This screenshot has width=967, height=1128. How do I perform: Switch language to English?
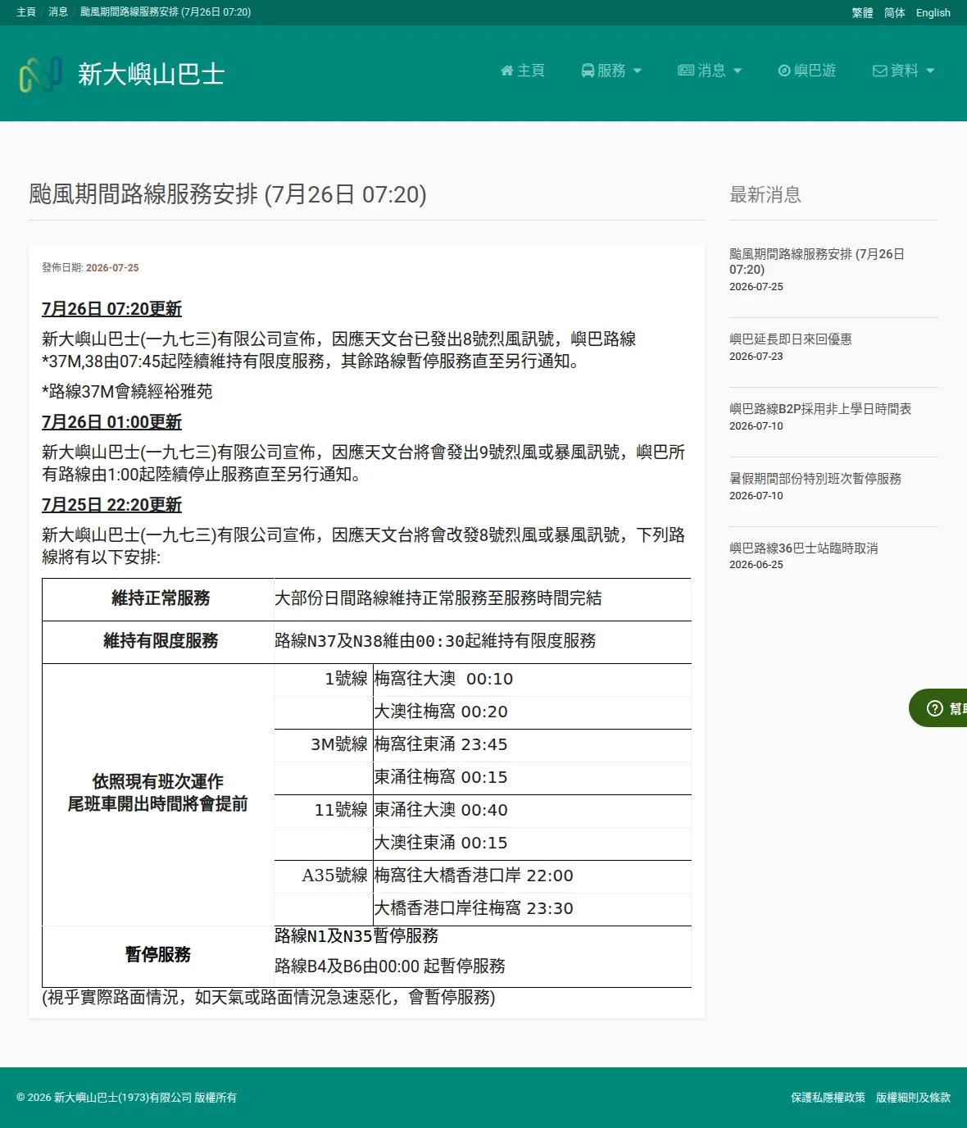(x=933, y=12)
